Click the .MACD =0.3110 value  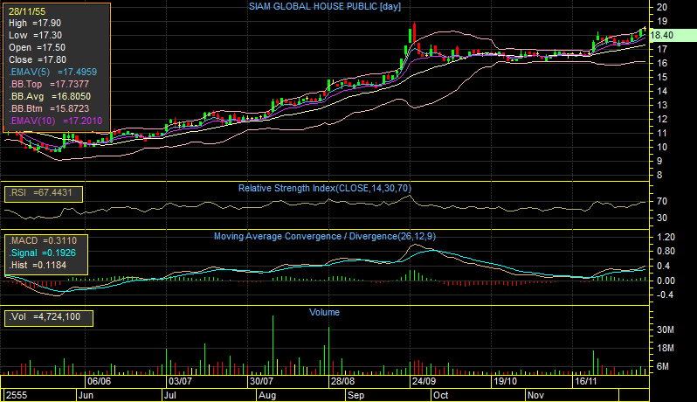tap(43, 241)
